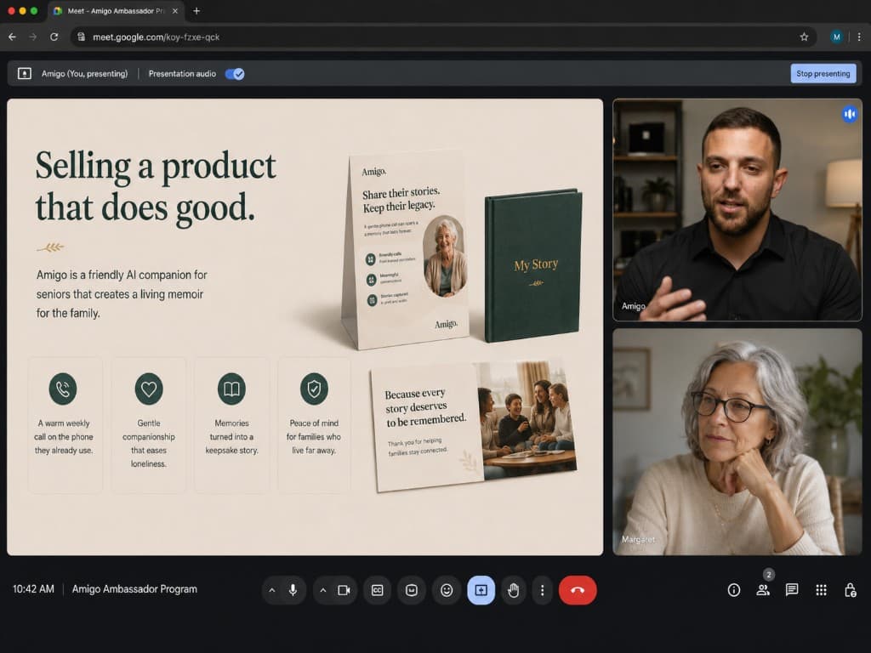Image resolution: width=871 pixels, height=653 pixels.
Task: Expand video settings chevron beside the camera
Action: [322, 590]
